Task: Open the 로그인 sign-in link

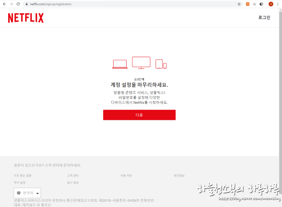Action: tap(264, 17)
